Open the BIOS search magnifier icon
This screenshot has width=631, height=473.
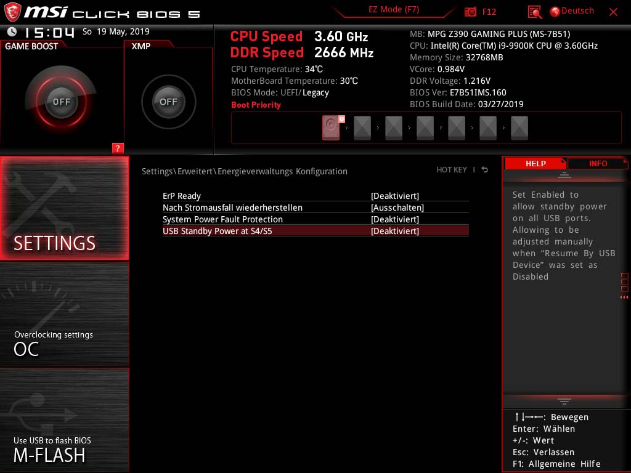pyautogui.click(x=534, y=12)
